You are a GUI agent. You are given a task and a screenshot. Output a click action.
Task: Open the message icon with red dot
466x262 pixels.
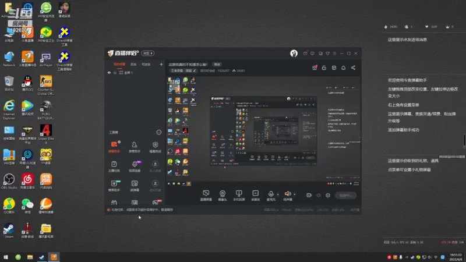305,54
